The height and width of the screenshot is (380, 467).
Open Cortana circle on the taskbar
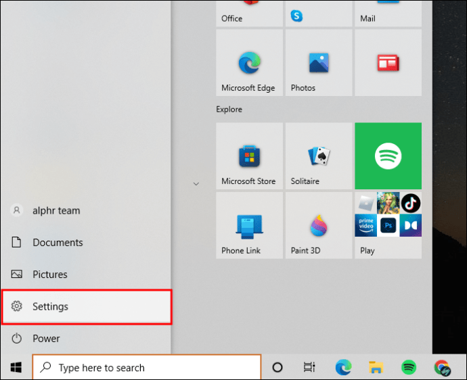(277, 367)
